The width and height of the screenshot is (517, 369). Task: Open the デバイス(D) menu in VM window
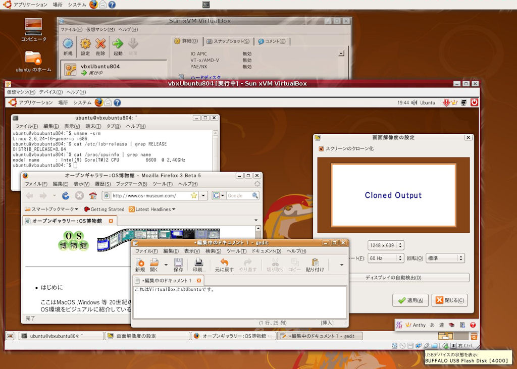coord(51,92)
